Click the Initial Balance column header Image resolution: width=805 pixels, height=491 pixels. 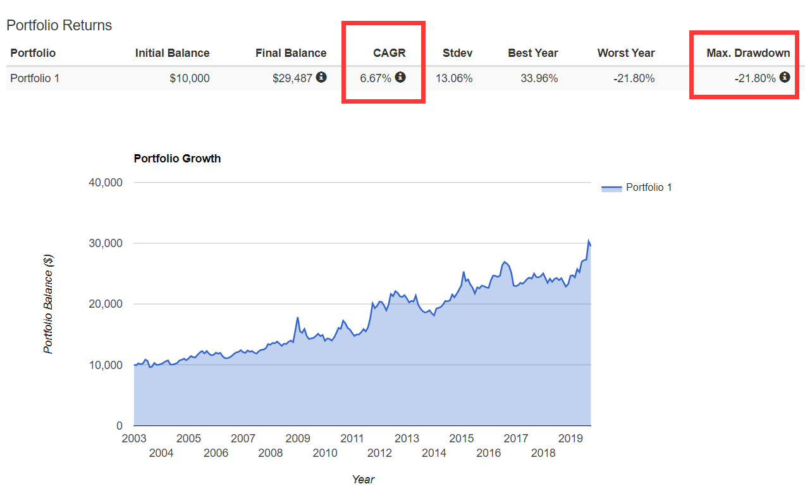172,53
